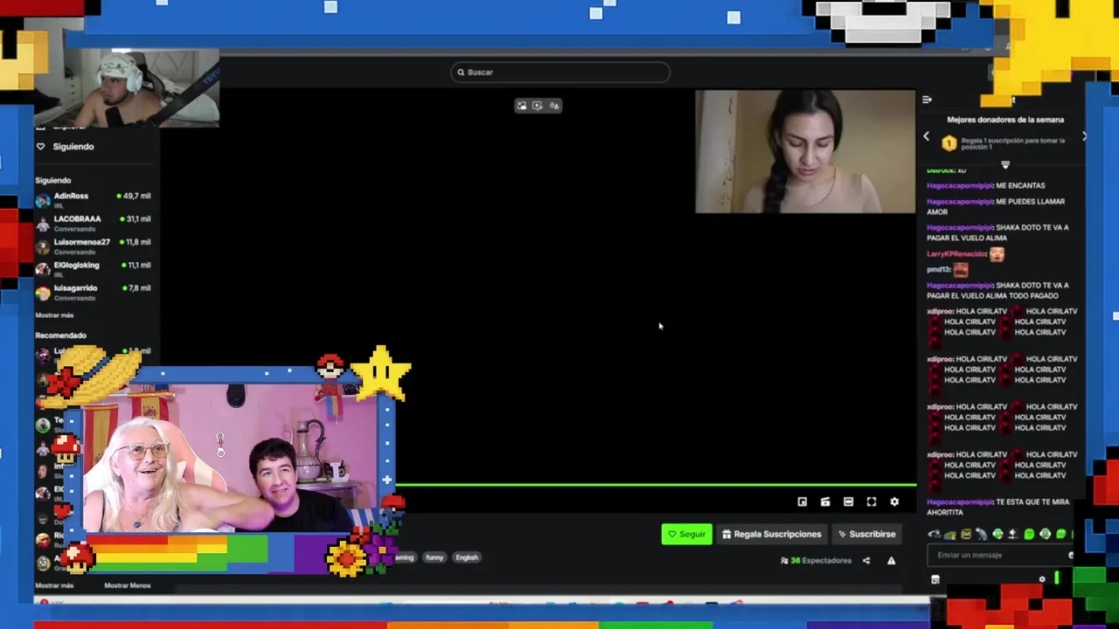Click luisagarrido avatar in sidebar
The image size is (1119, 629).
[x=43, y=293]
